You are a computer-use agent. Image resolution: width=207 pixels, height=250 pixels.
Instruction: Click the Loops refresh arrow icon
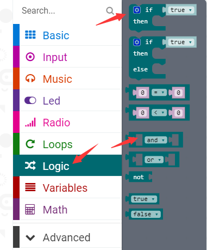click(x=30, y=144)
